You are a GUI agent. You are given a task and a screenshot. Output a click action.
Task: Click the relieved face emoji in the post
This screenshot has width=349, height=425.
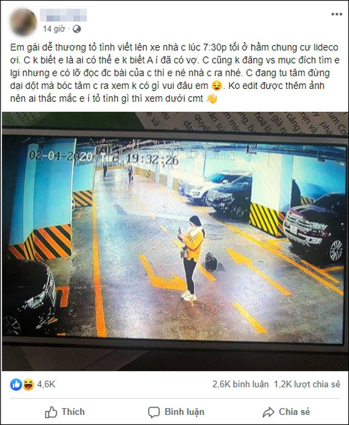click(217, 86)
